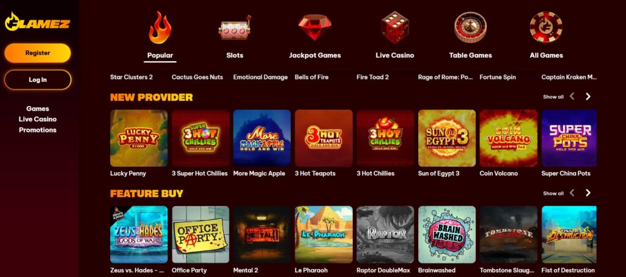The width and height of the screenshot is (626, 277).
Task: Click the Flamez logo
Action: [x=37, y=22]
